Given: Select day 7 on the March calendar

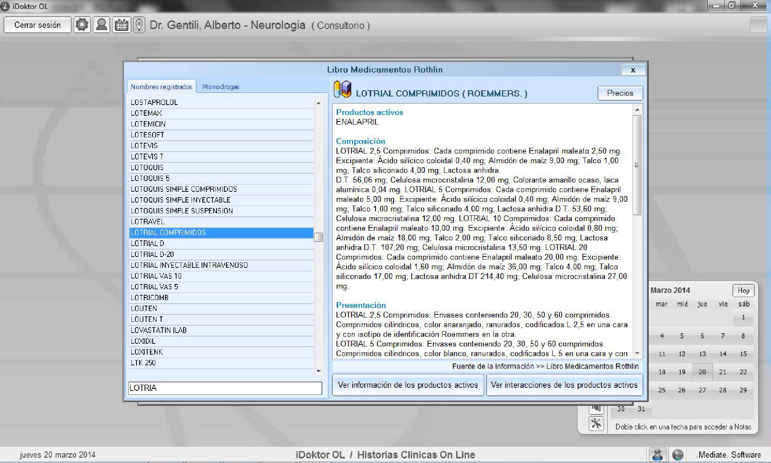Looking at the screenshot, I should [x=723, y=336].
